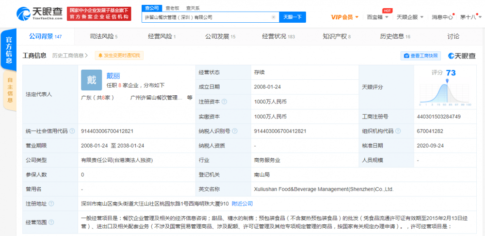Select organization code 670041282
Image resolution: width=485 pixels, height=236 pixels.
click(x=430, y=131)
